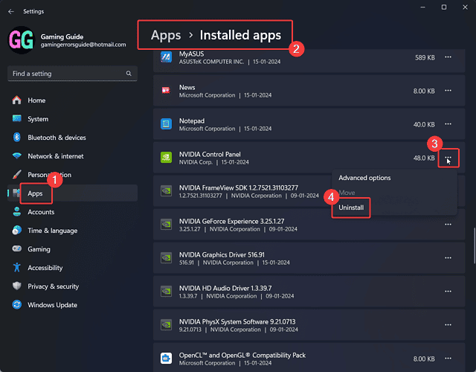Open the Gaming Guide account profile
This screenshot has width=476, height=372.
67,39
